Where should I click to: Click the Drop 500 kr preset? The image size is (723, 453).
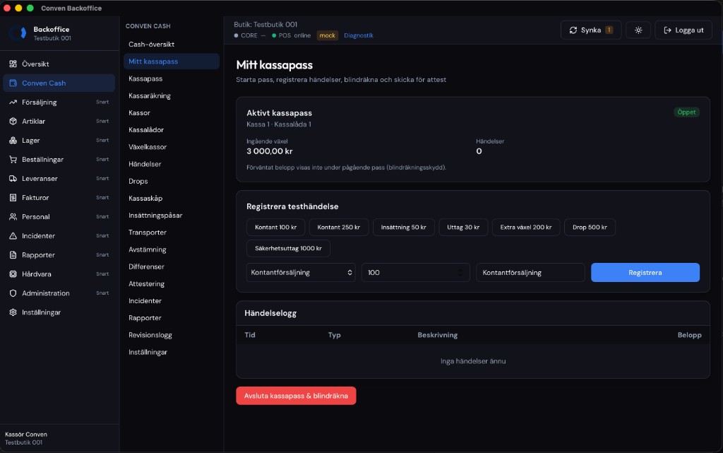click(x=590, y=227)
